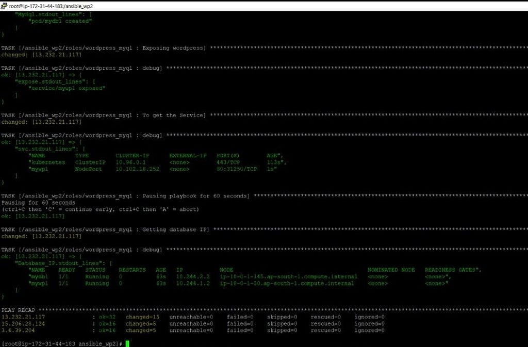This screenshot has width=528, height=347.
Task: Click pod IP 10.244.2.2
Action: tap(193, 277)
